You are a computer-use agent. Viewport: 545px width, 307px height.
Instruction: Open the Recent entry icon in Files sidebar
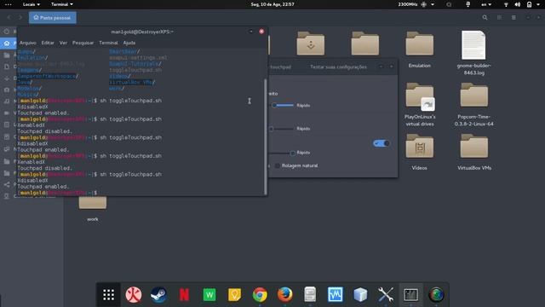[7, 32]
